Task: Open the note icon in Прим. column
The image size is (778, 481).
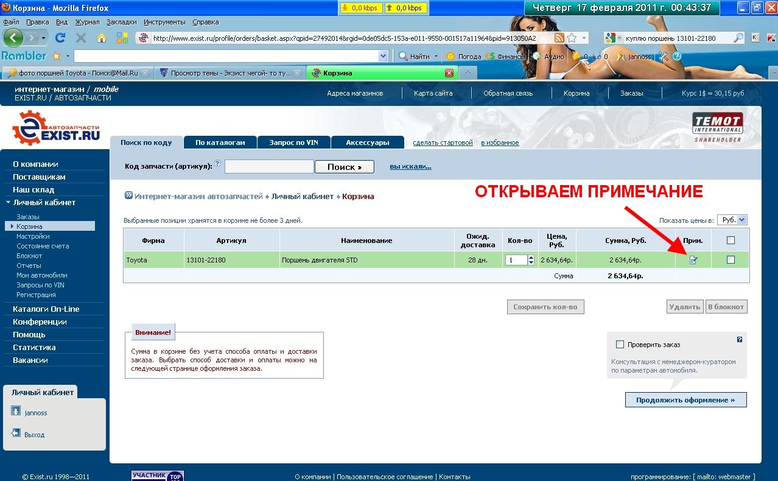Action: point(693,260)
